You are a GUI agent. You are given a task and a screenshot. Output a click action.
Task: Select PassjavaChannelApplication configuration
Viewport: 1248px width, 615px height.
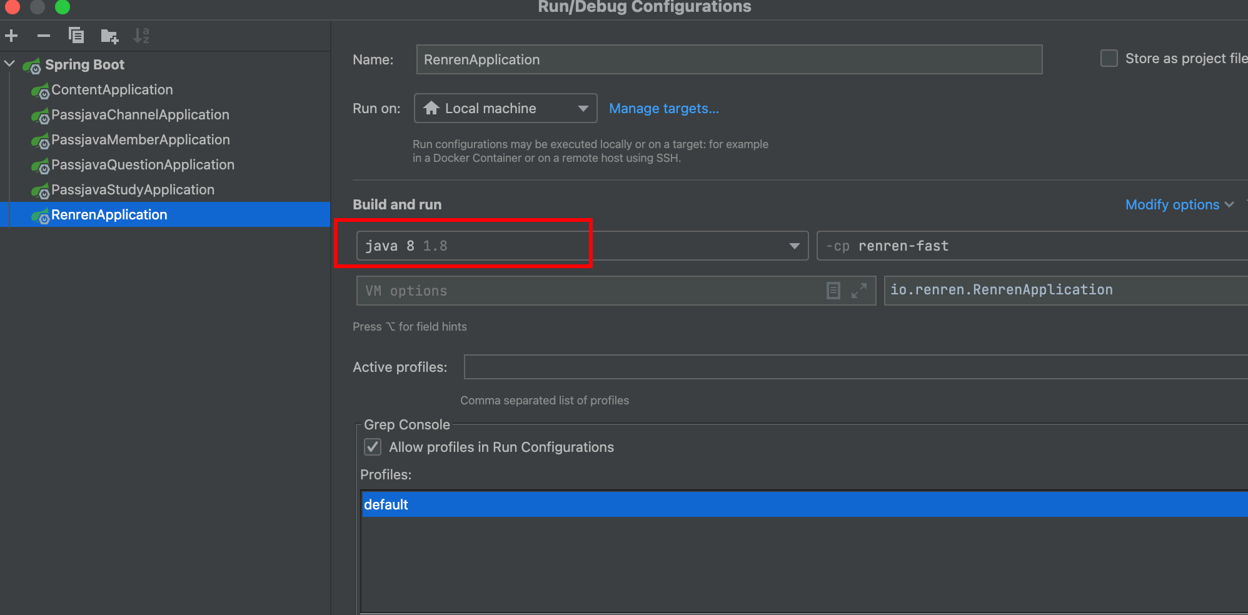(140, 115)
